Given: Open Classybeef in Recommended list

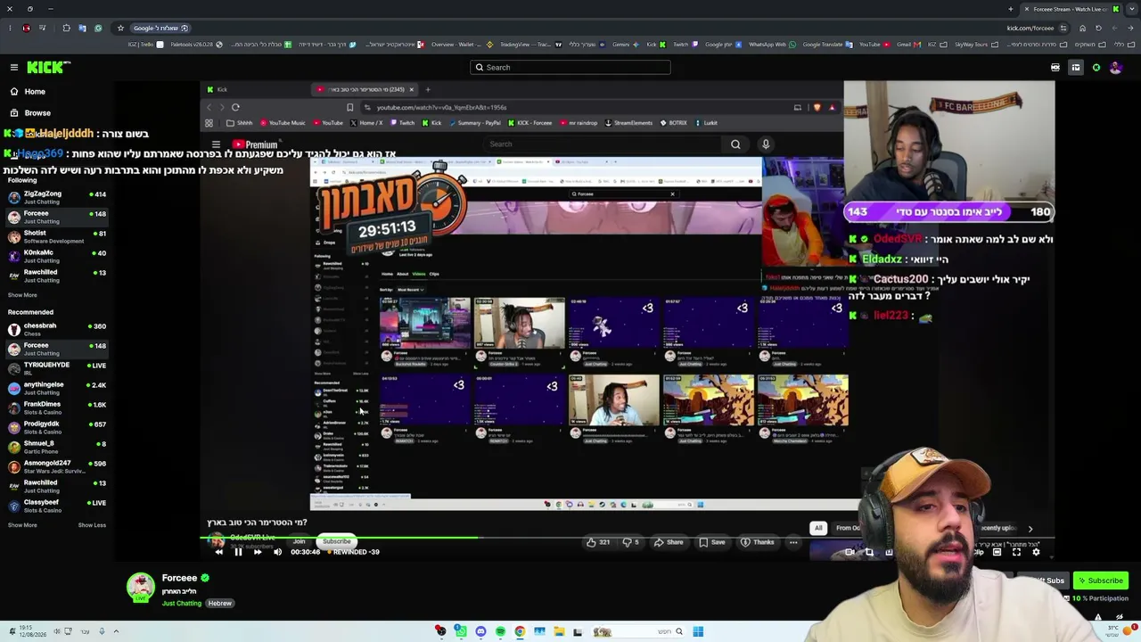Looking at the screenshot, I should click(57, 506).
